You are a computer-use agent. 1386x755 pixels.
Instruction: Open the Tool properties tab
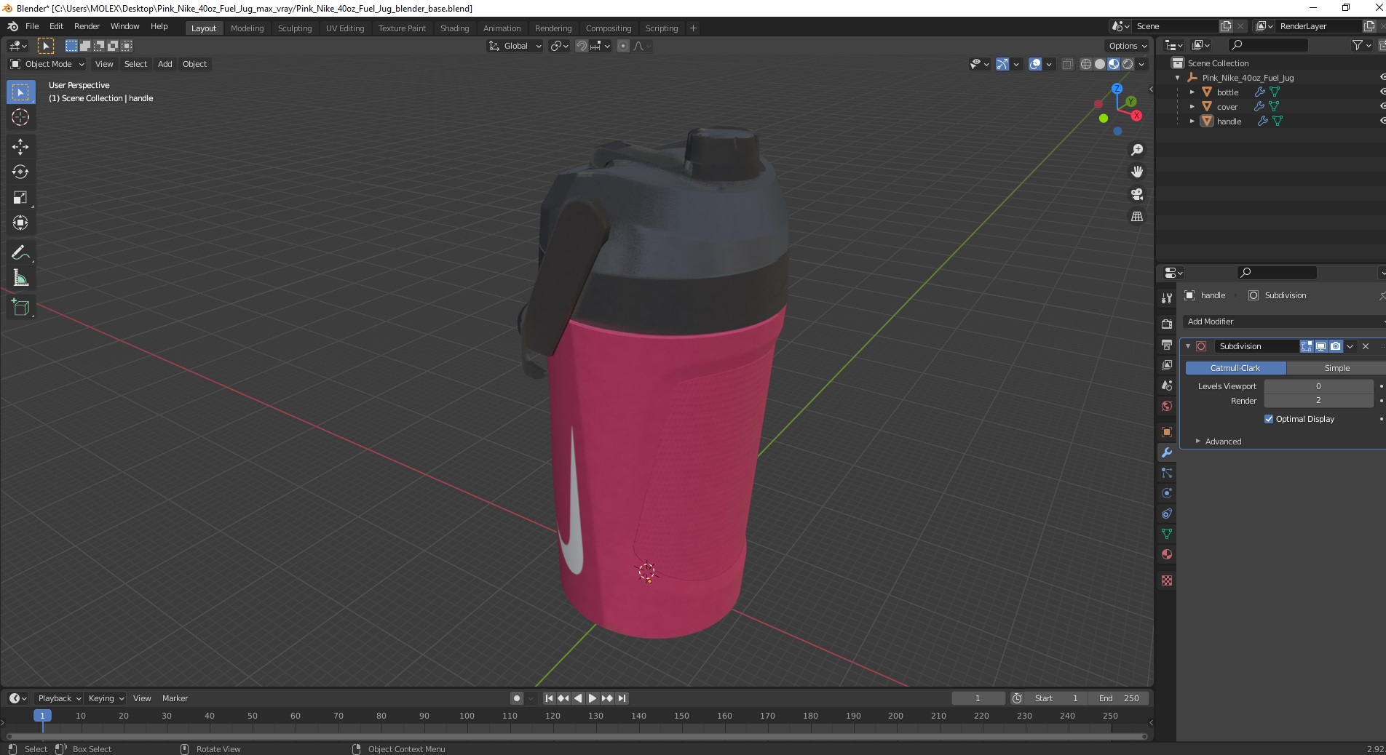pos(1167,298)
